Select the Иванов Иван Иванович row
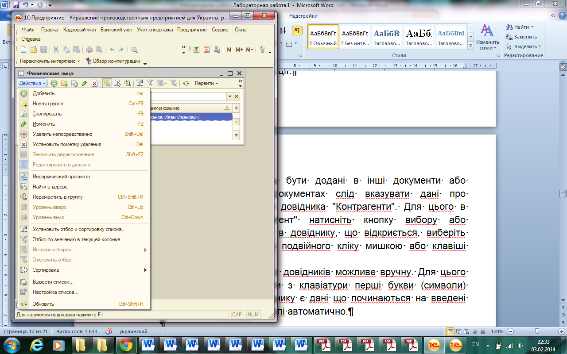Viewport: 567px width, 354px height. coord(190,117)
